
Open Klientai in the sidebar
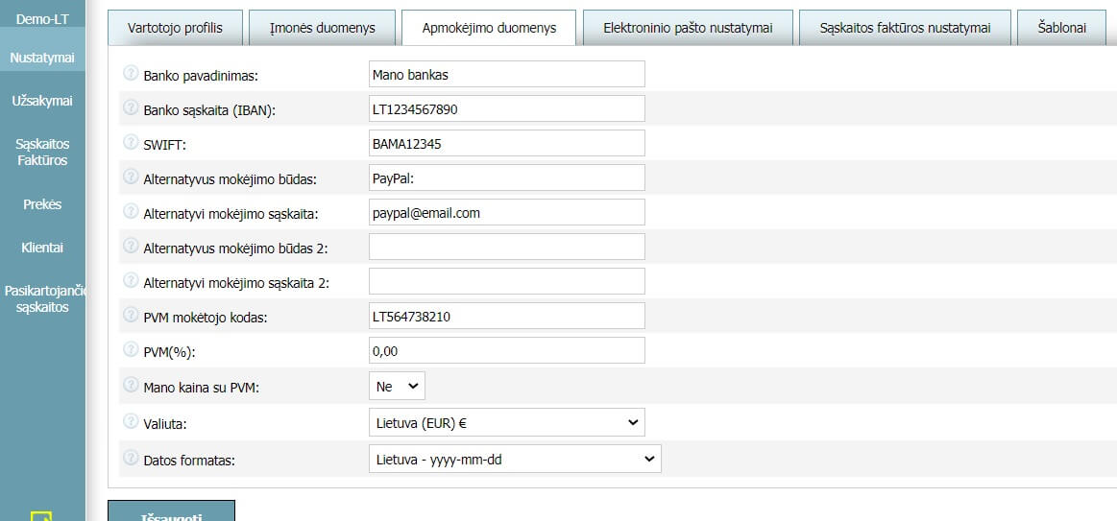coord(42,248)
